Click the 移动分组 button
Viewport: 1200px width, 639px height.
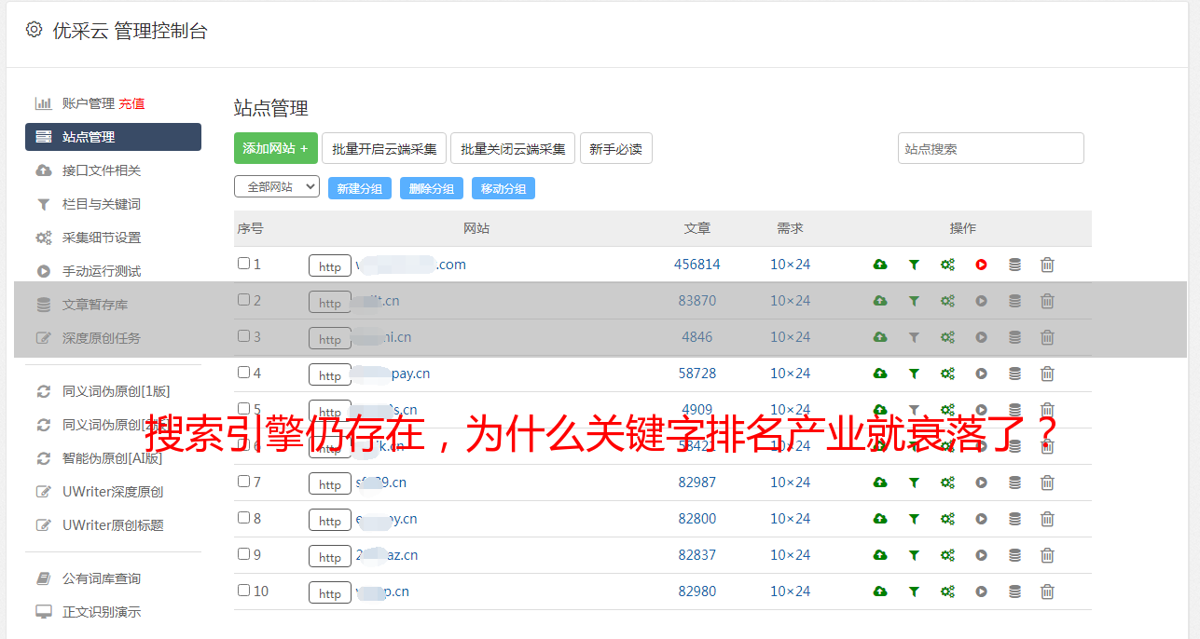click(x=503, y=188)
